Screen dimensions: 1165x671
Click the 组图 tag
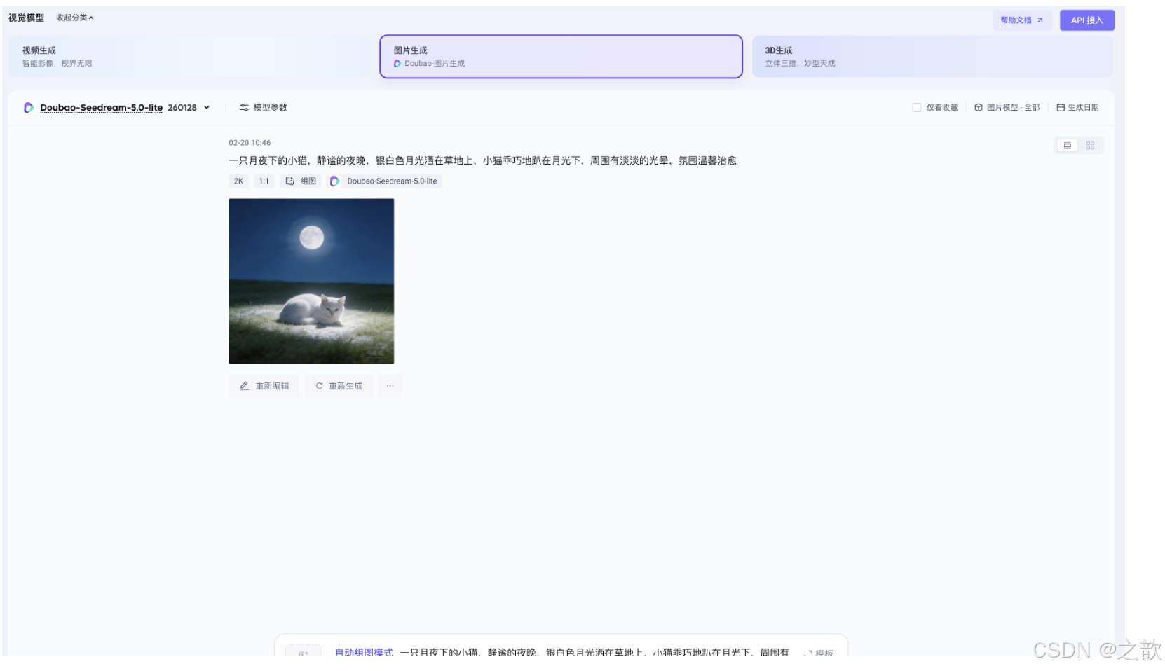301,181
